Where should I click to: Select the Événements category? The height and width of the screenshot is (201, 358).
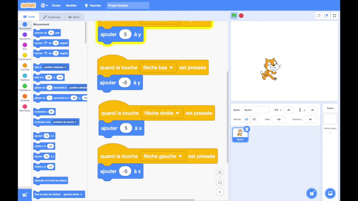point(25,57)
